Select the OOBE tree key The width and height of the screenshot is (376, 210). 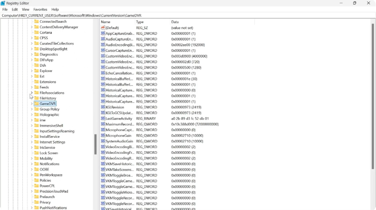44,169
